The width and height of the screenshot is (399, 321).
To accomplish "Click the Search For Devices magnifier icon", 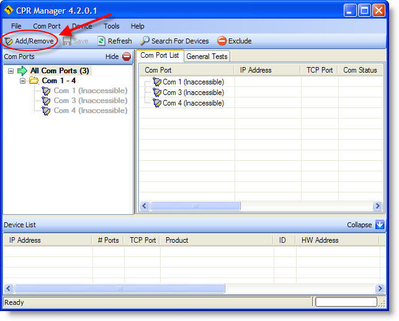I will (x=145, y=41).
